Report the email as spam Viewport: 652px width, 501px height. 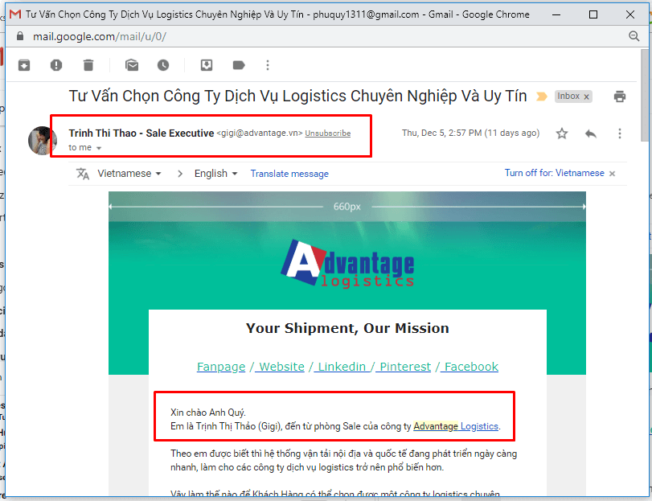point(55,65)
